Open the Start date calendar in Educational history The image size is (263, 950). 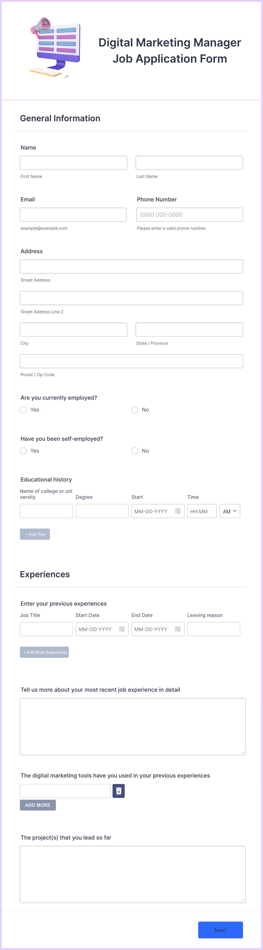coord(178,511)
